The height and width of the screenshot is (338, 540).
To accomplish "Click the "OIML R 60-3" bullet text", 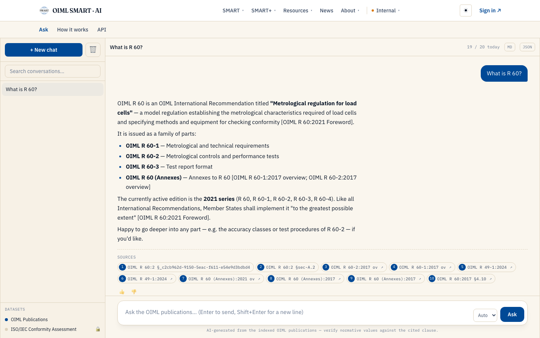I will point(142,167).
